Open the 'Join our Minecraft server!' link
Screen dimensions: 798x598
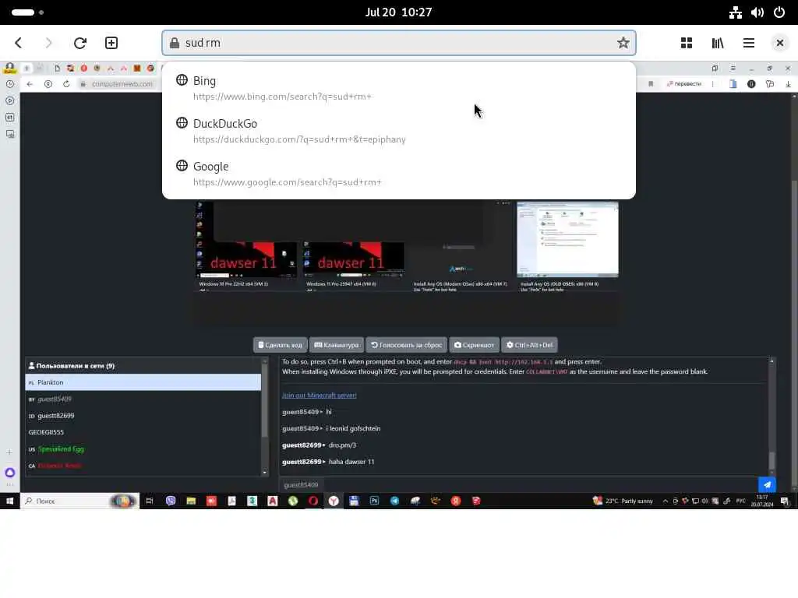click(319, 395)
